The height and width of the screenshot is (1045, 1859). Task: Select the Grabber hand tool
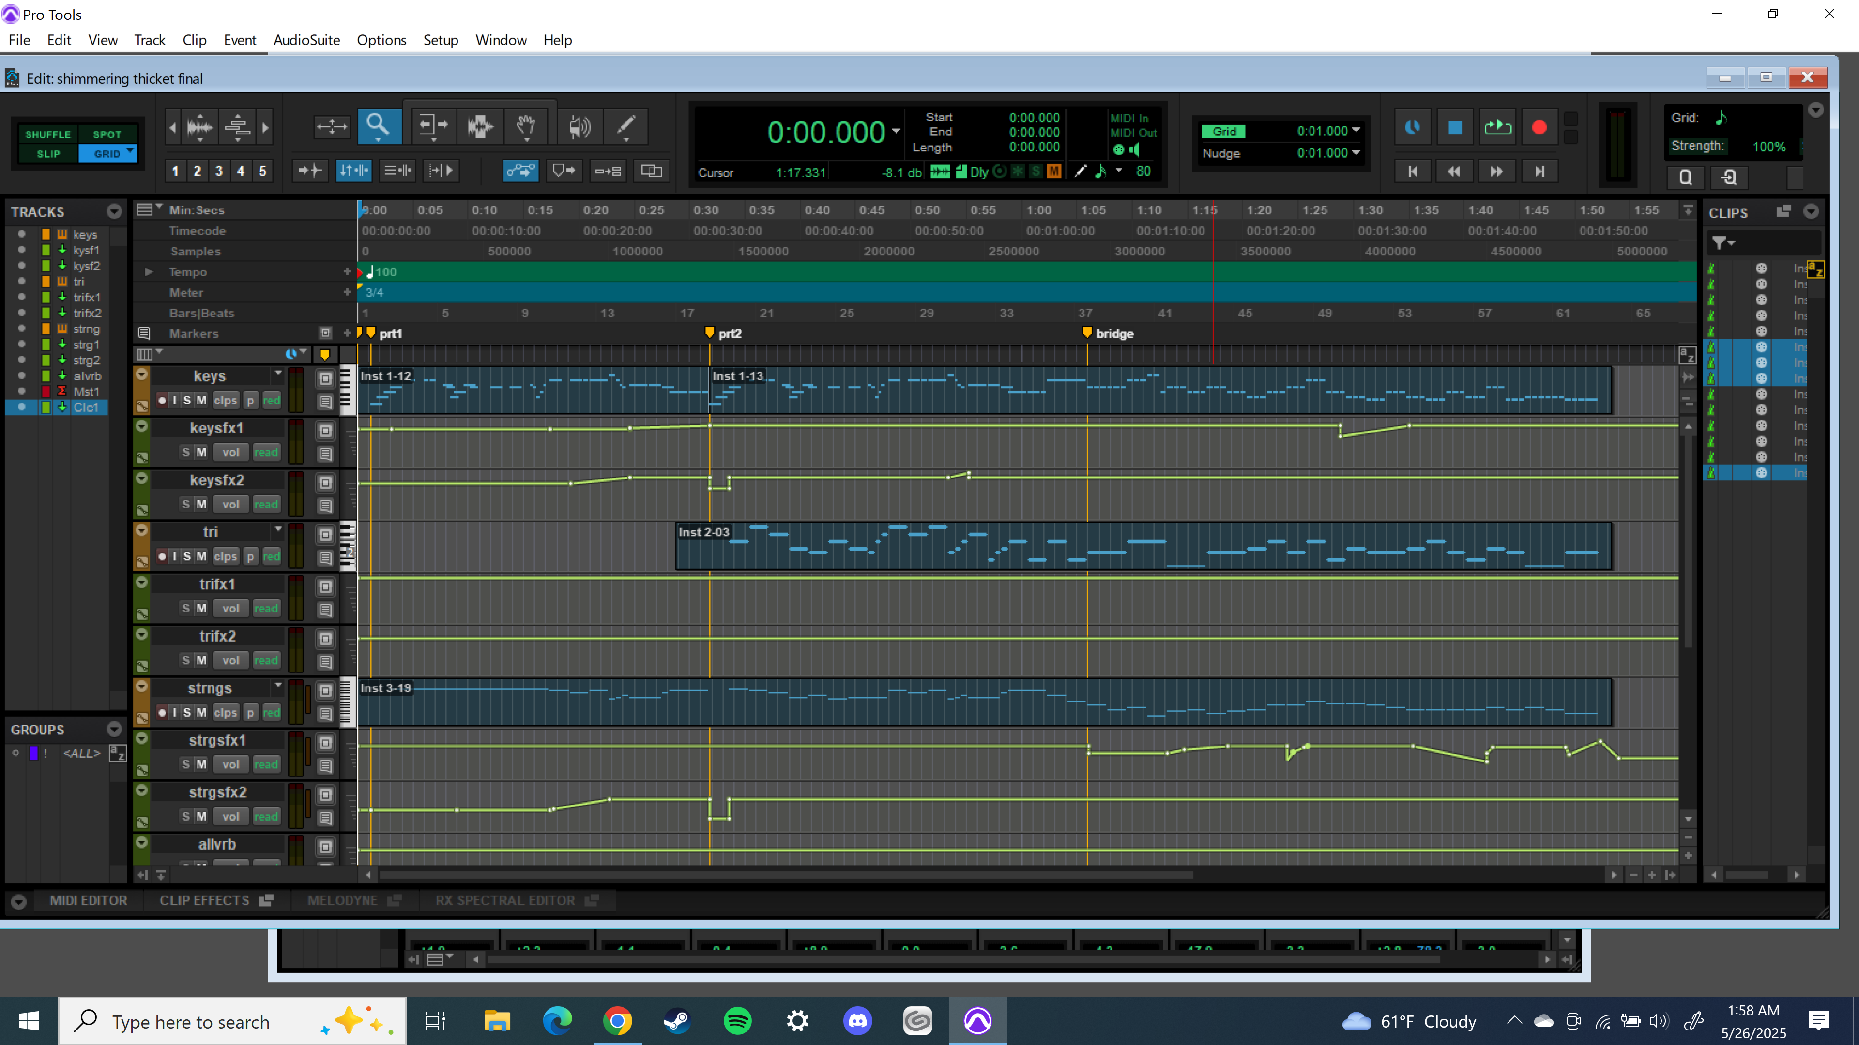526,127
